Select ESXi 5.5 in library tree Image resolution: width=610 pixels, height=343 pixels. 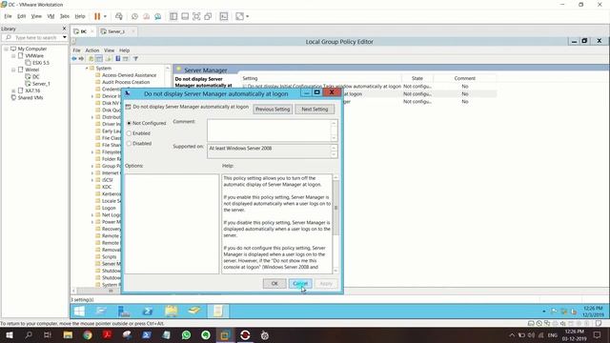pos(41,63)
